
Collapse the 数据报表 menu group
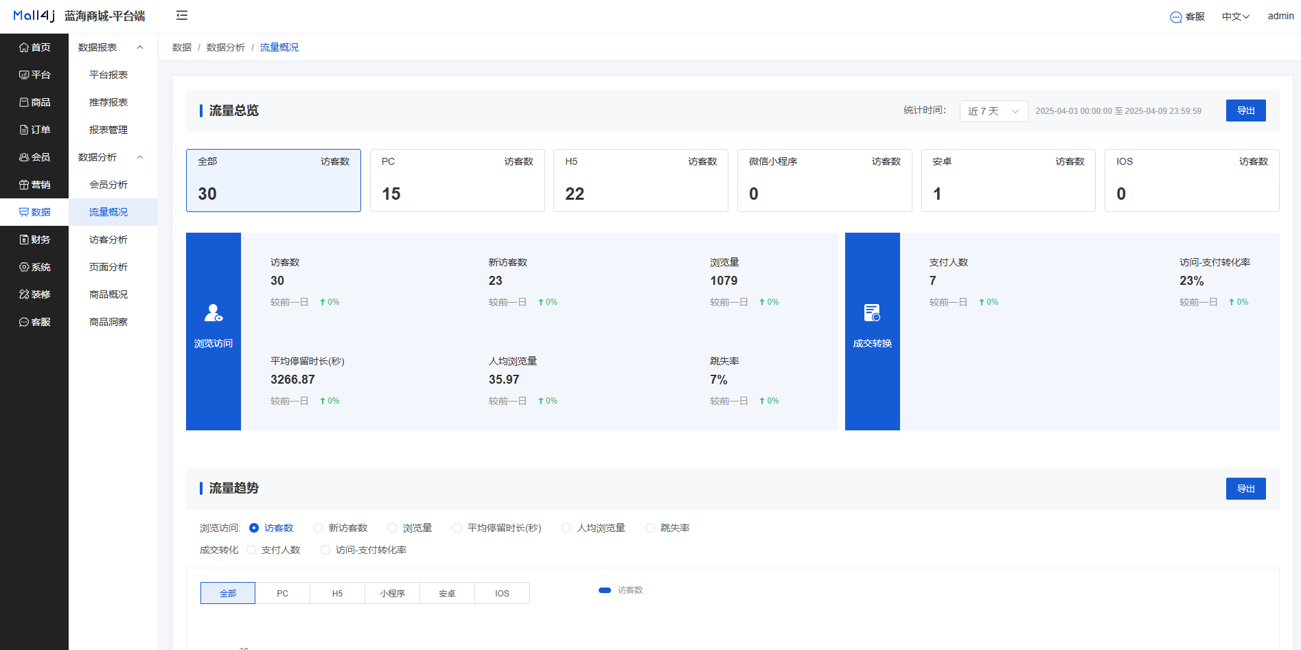tap(113, 47)
